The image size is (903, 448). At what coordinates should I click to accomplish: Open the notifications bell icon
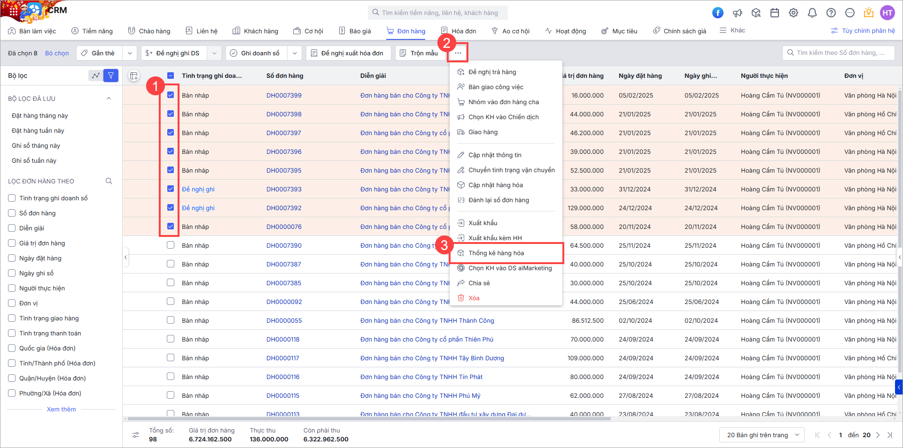click(x=812, y=13)
